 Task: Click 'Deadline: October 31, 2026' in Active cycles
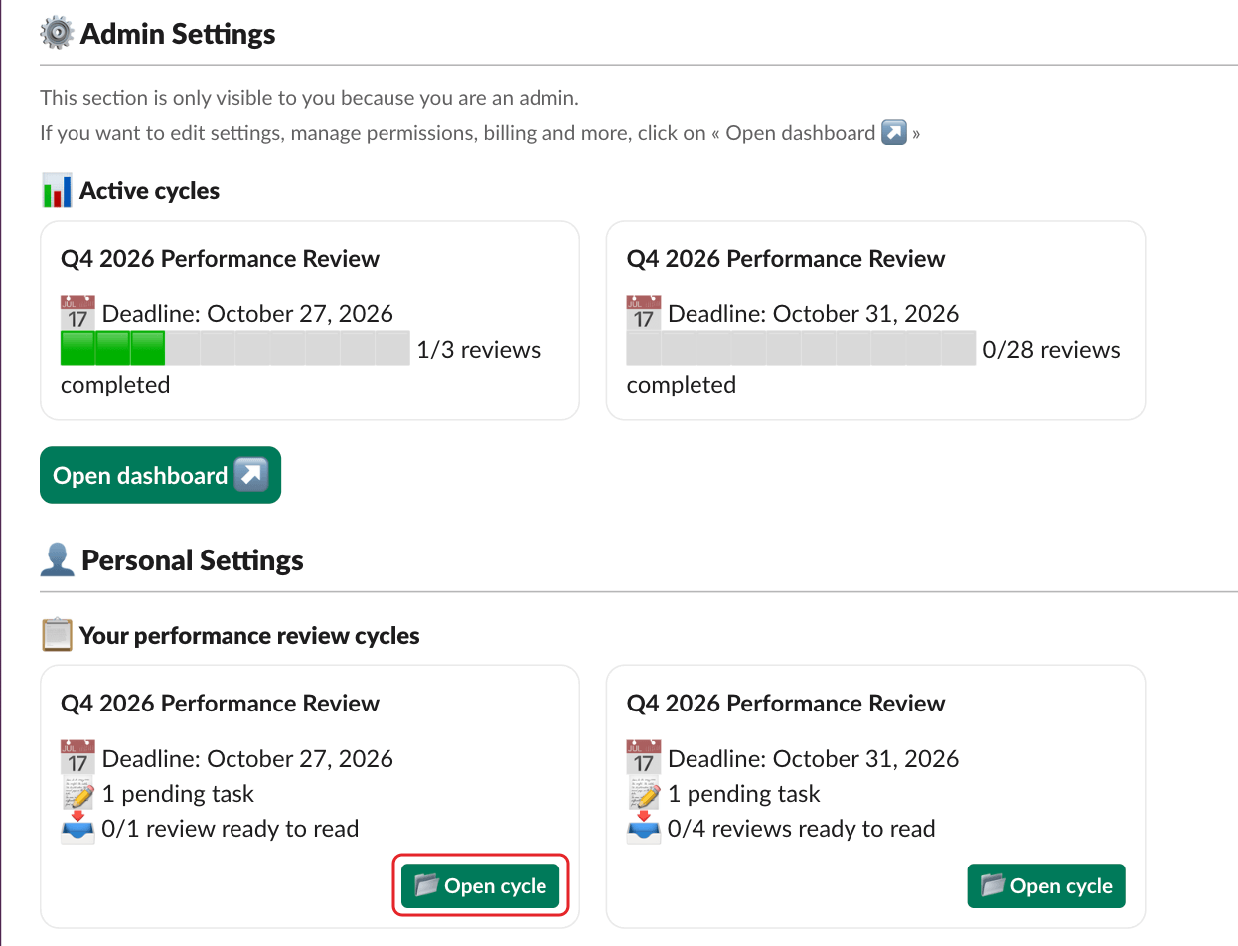[x=814, y=314]
